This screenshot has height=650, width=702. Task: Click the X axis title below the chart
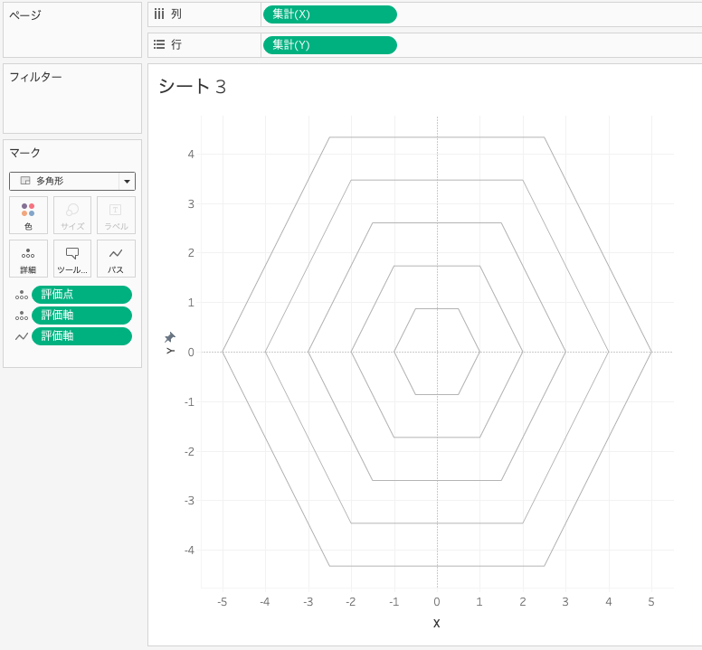(x=436, y=623)
